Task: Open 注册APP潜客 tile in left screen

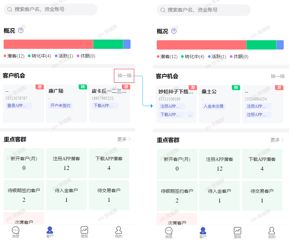Action: click(66, 163)
